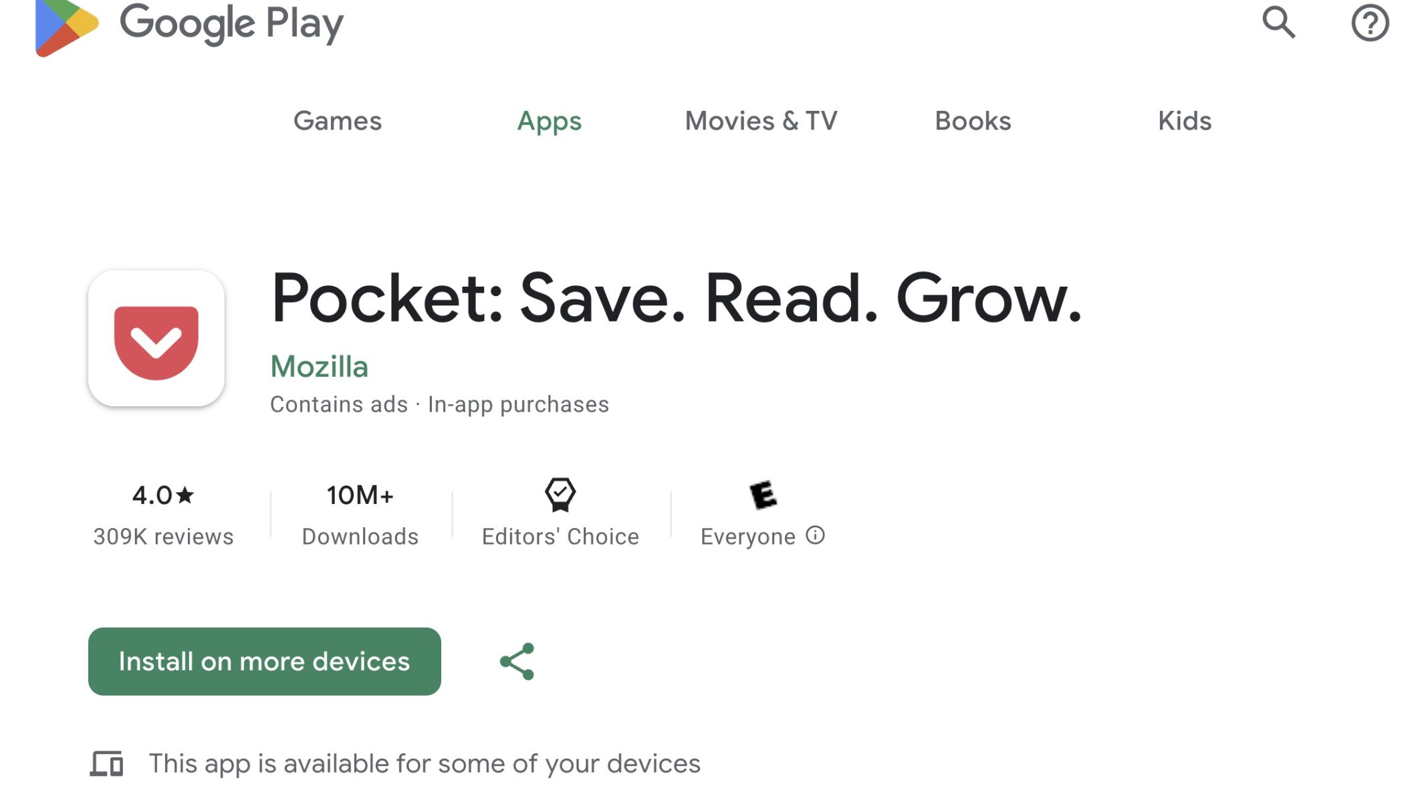
Task: Navigate to the Kids tab
Action: pos(1185,121)
